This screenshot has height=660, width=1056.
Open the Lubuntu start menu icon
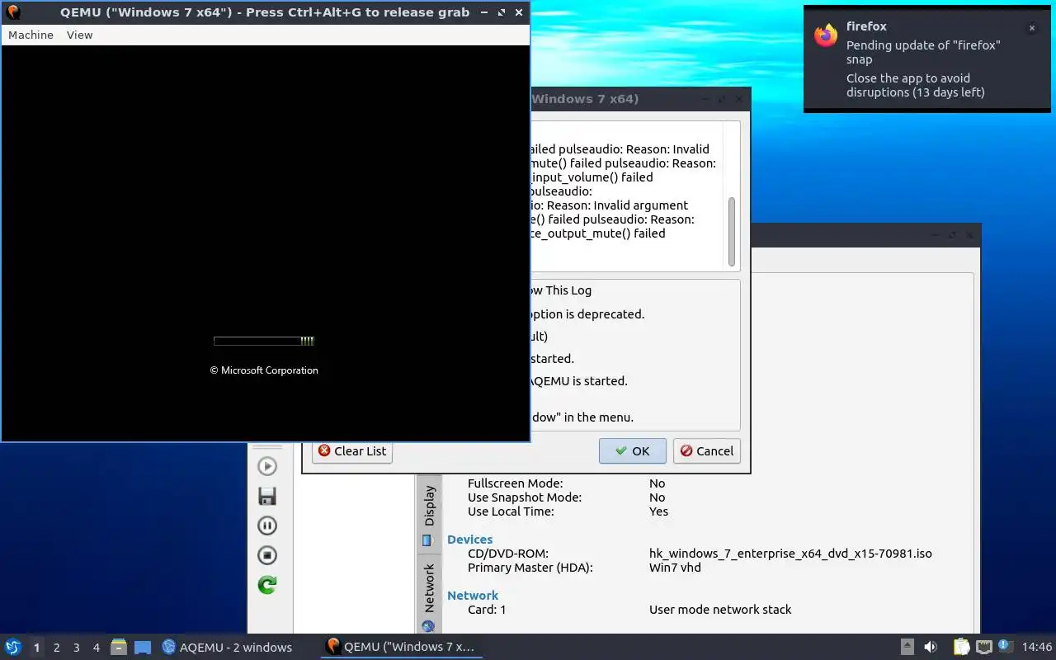click(x=13, y=647)
